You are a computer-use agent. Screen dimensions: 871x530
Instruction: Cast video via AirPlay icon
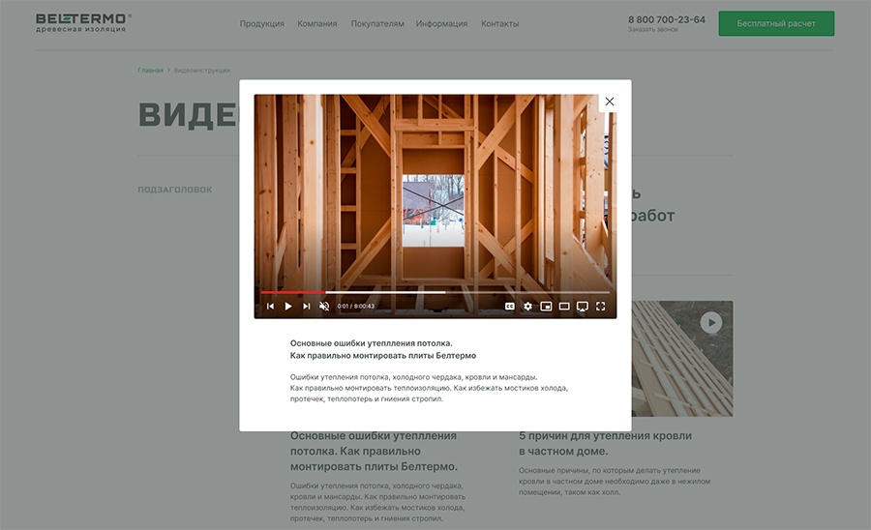click(x=583, y=307)
